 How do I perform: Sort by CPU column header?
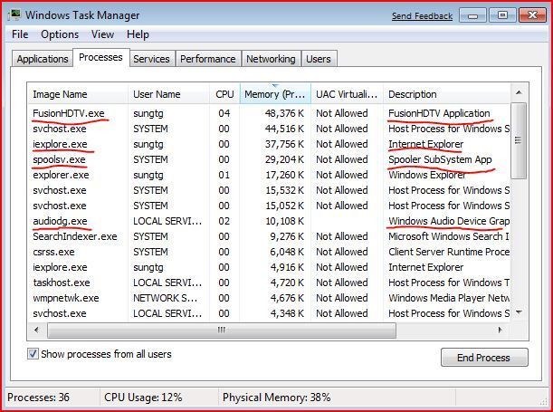point(224,94)
